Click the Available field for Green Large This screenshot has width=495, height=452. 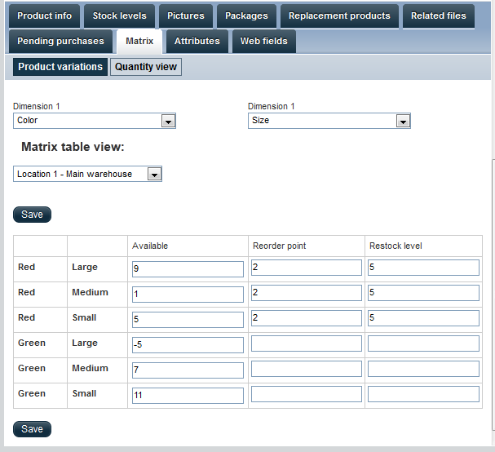188,345
